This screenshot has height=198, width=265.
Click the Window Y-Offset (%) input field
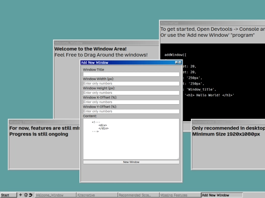coord(131,111)
